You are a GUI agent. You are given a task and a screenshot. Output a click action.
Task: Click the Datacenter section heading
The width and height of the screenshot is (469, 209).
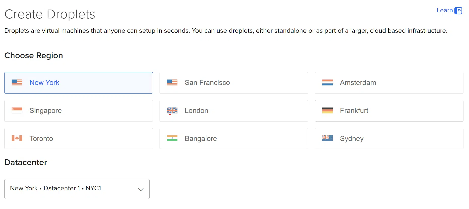click(x=26, y=162)
